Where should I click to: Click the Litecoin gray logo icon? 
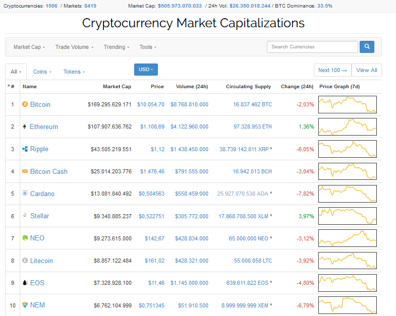[x=25, y=260]
